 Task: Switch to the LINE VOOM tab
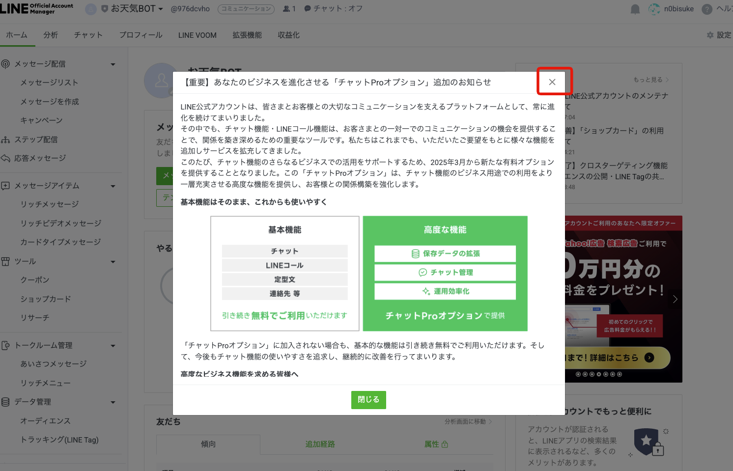coord(197,35)
